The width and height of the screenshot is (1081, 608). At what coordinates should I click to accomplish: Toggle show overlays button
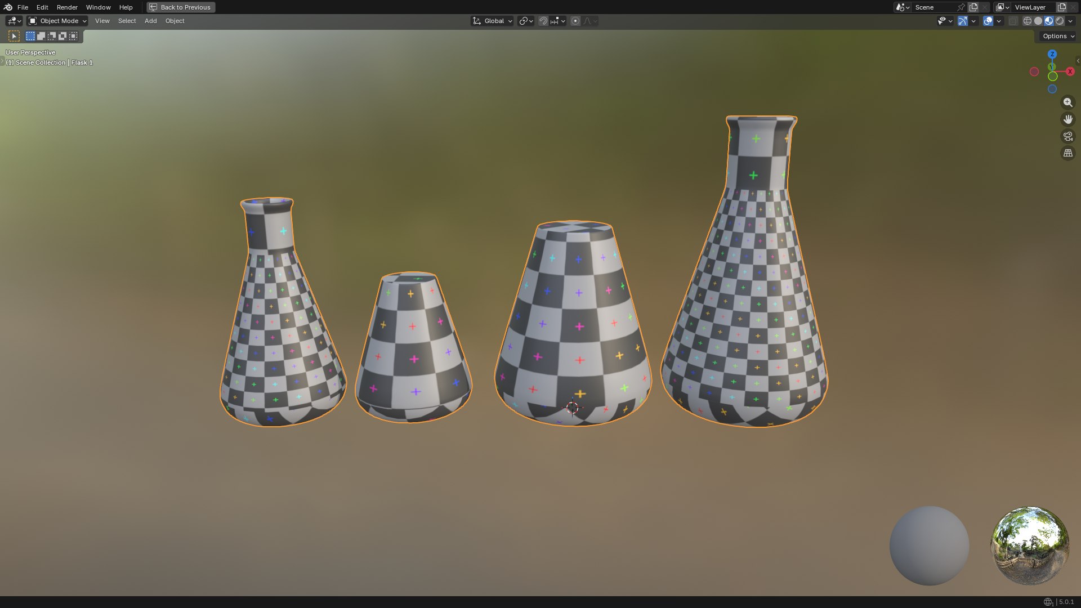click(x=988, y=21)
